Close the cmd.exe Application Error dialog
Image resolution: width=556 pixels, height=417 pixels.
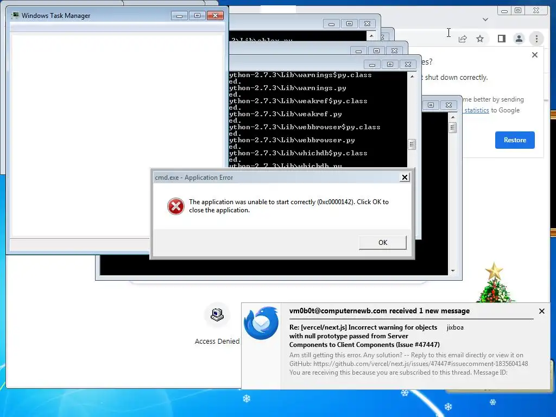pos(405,178)
